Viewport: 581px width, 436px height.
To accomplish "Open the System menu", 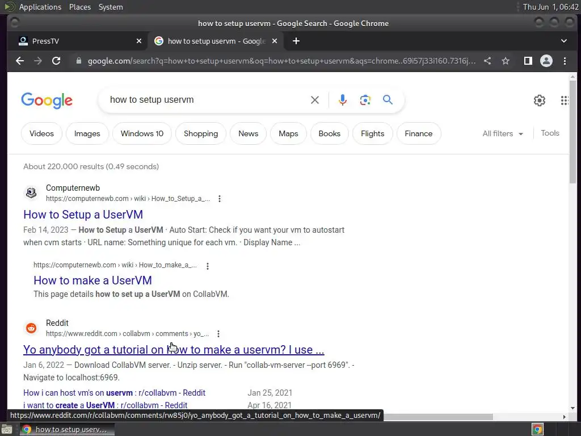I will point(111,7).
